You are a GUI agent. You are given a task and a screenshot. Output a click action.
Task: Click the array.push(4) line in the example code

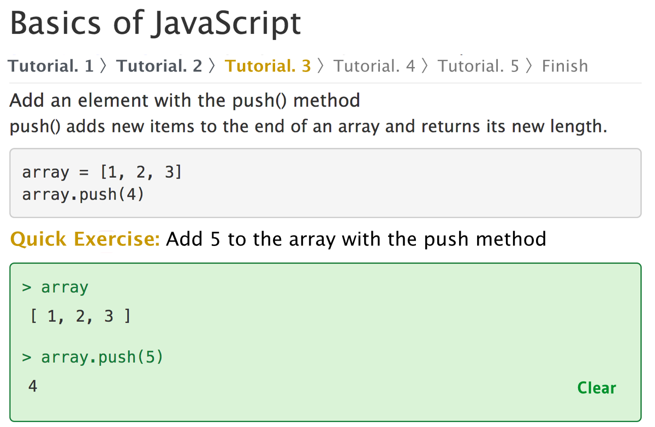[x=83, y=194]
